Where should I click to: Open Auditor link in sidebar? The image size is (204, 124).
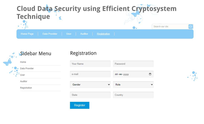pos(24,81)
